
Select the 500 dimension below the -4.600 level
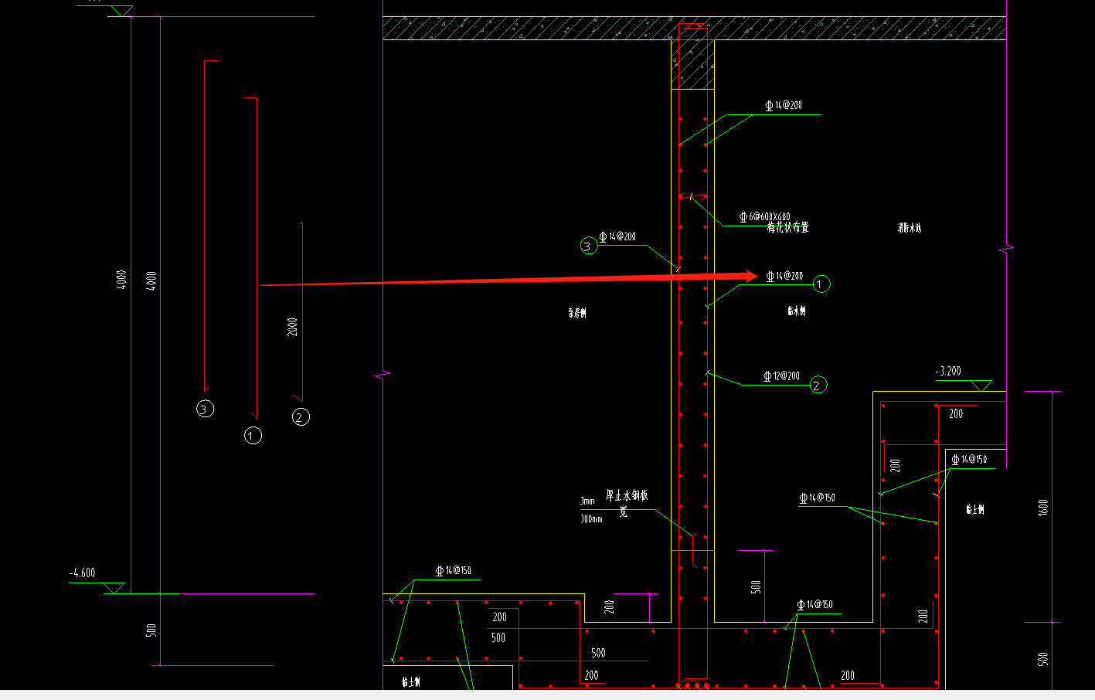pyautogui.click(x=151, y=630)
